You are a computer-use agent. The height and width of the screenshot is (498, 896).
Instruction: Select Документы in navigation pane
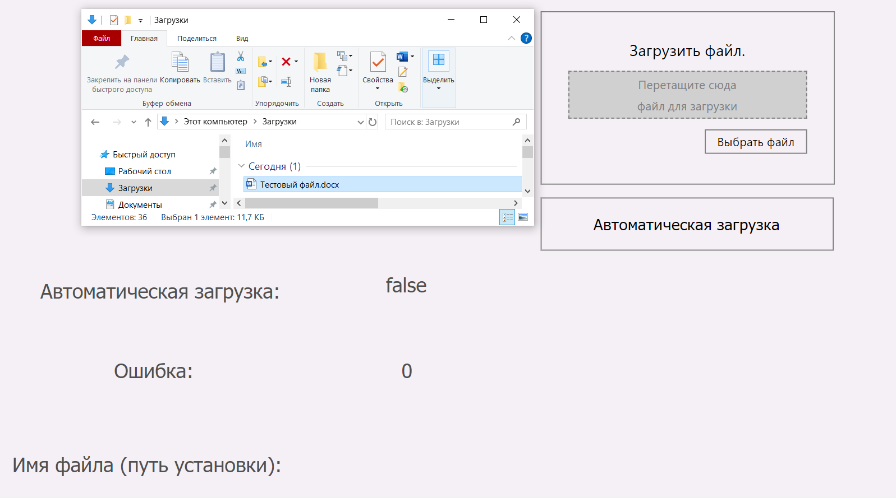[140, 205]
